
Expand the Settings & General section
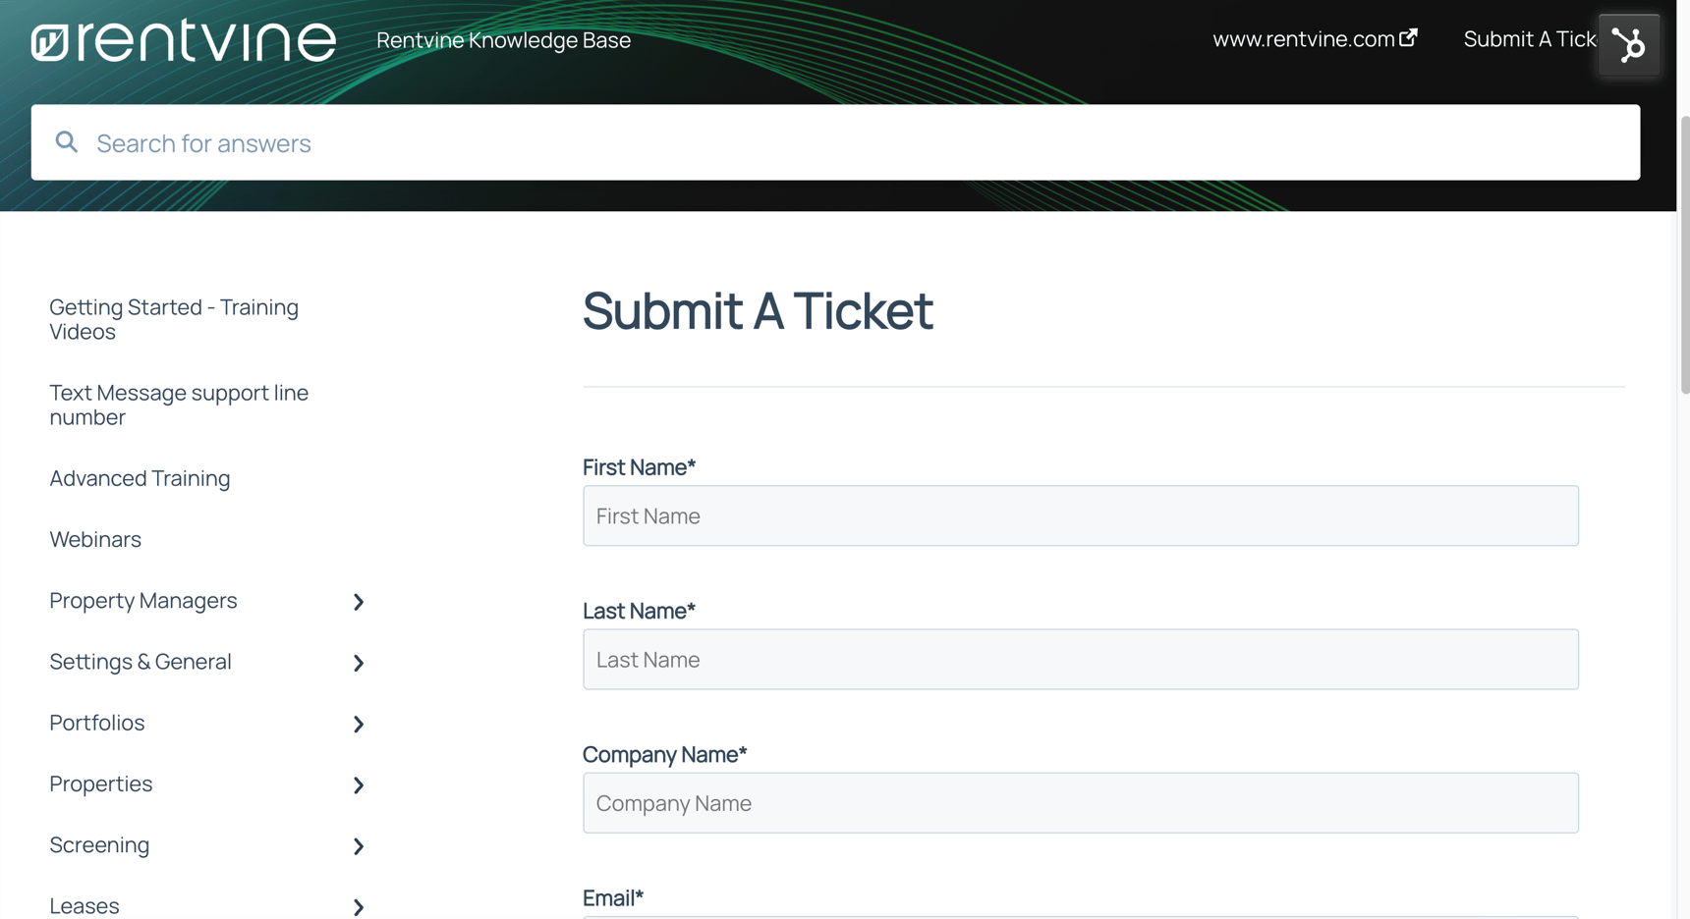coord(358,663)
